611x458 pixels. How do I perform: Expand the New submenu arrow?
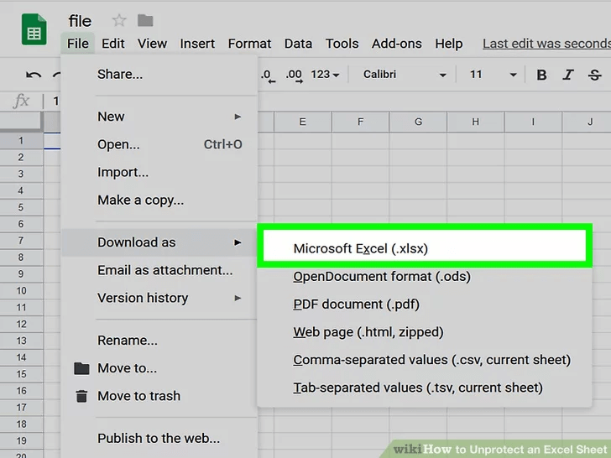(x=238, y=117)
